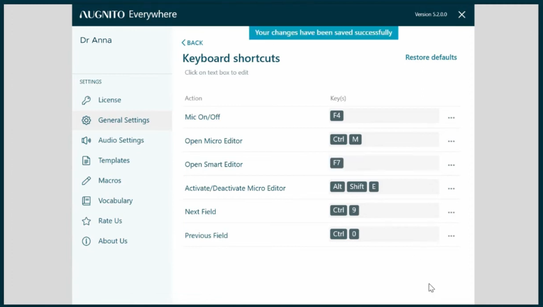Edit the Mic On/Off shortcut text box

point(384,116)
